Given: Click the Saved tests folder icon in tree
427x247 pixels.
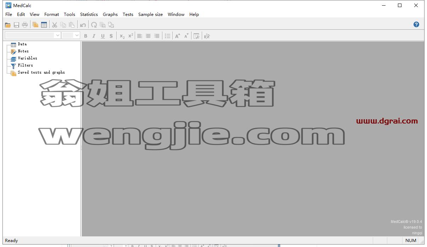Looking at the screenshot, I should click(x=13, y=73).
